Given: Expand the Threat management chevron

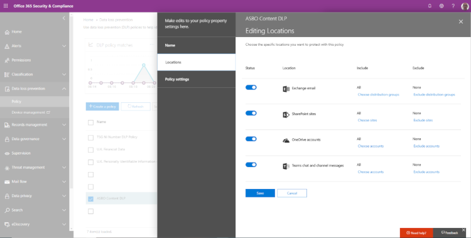Looking at the screenshot, I should (x=64, y=168).
